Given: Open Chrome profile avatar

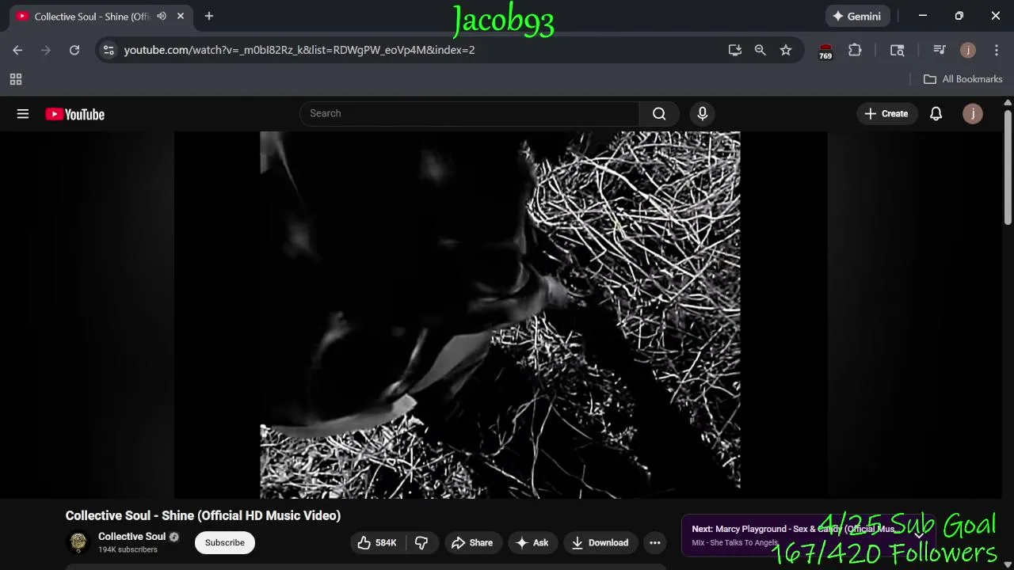Looking at the screenshot, I should [x=968, y=50].
